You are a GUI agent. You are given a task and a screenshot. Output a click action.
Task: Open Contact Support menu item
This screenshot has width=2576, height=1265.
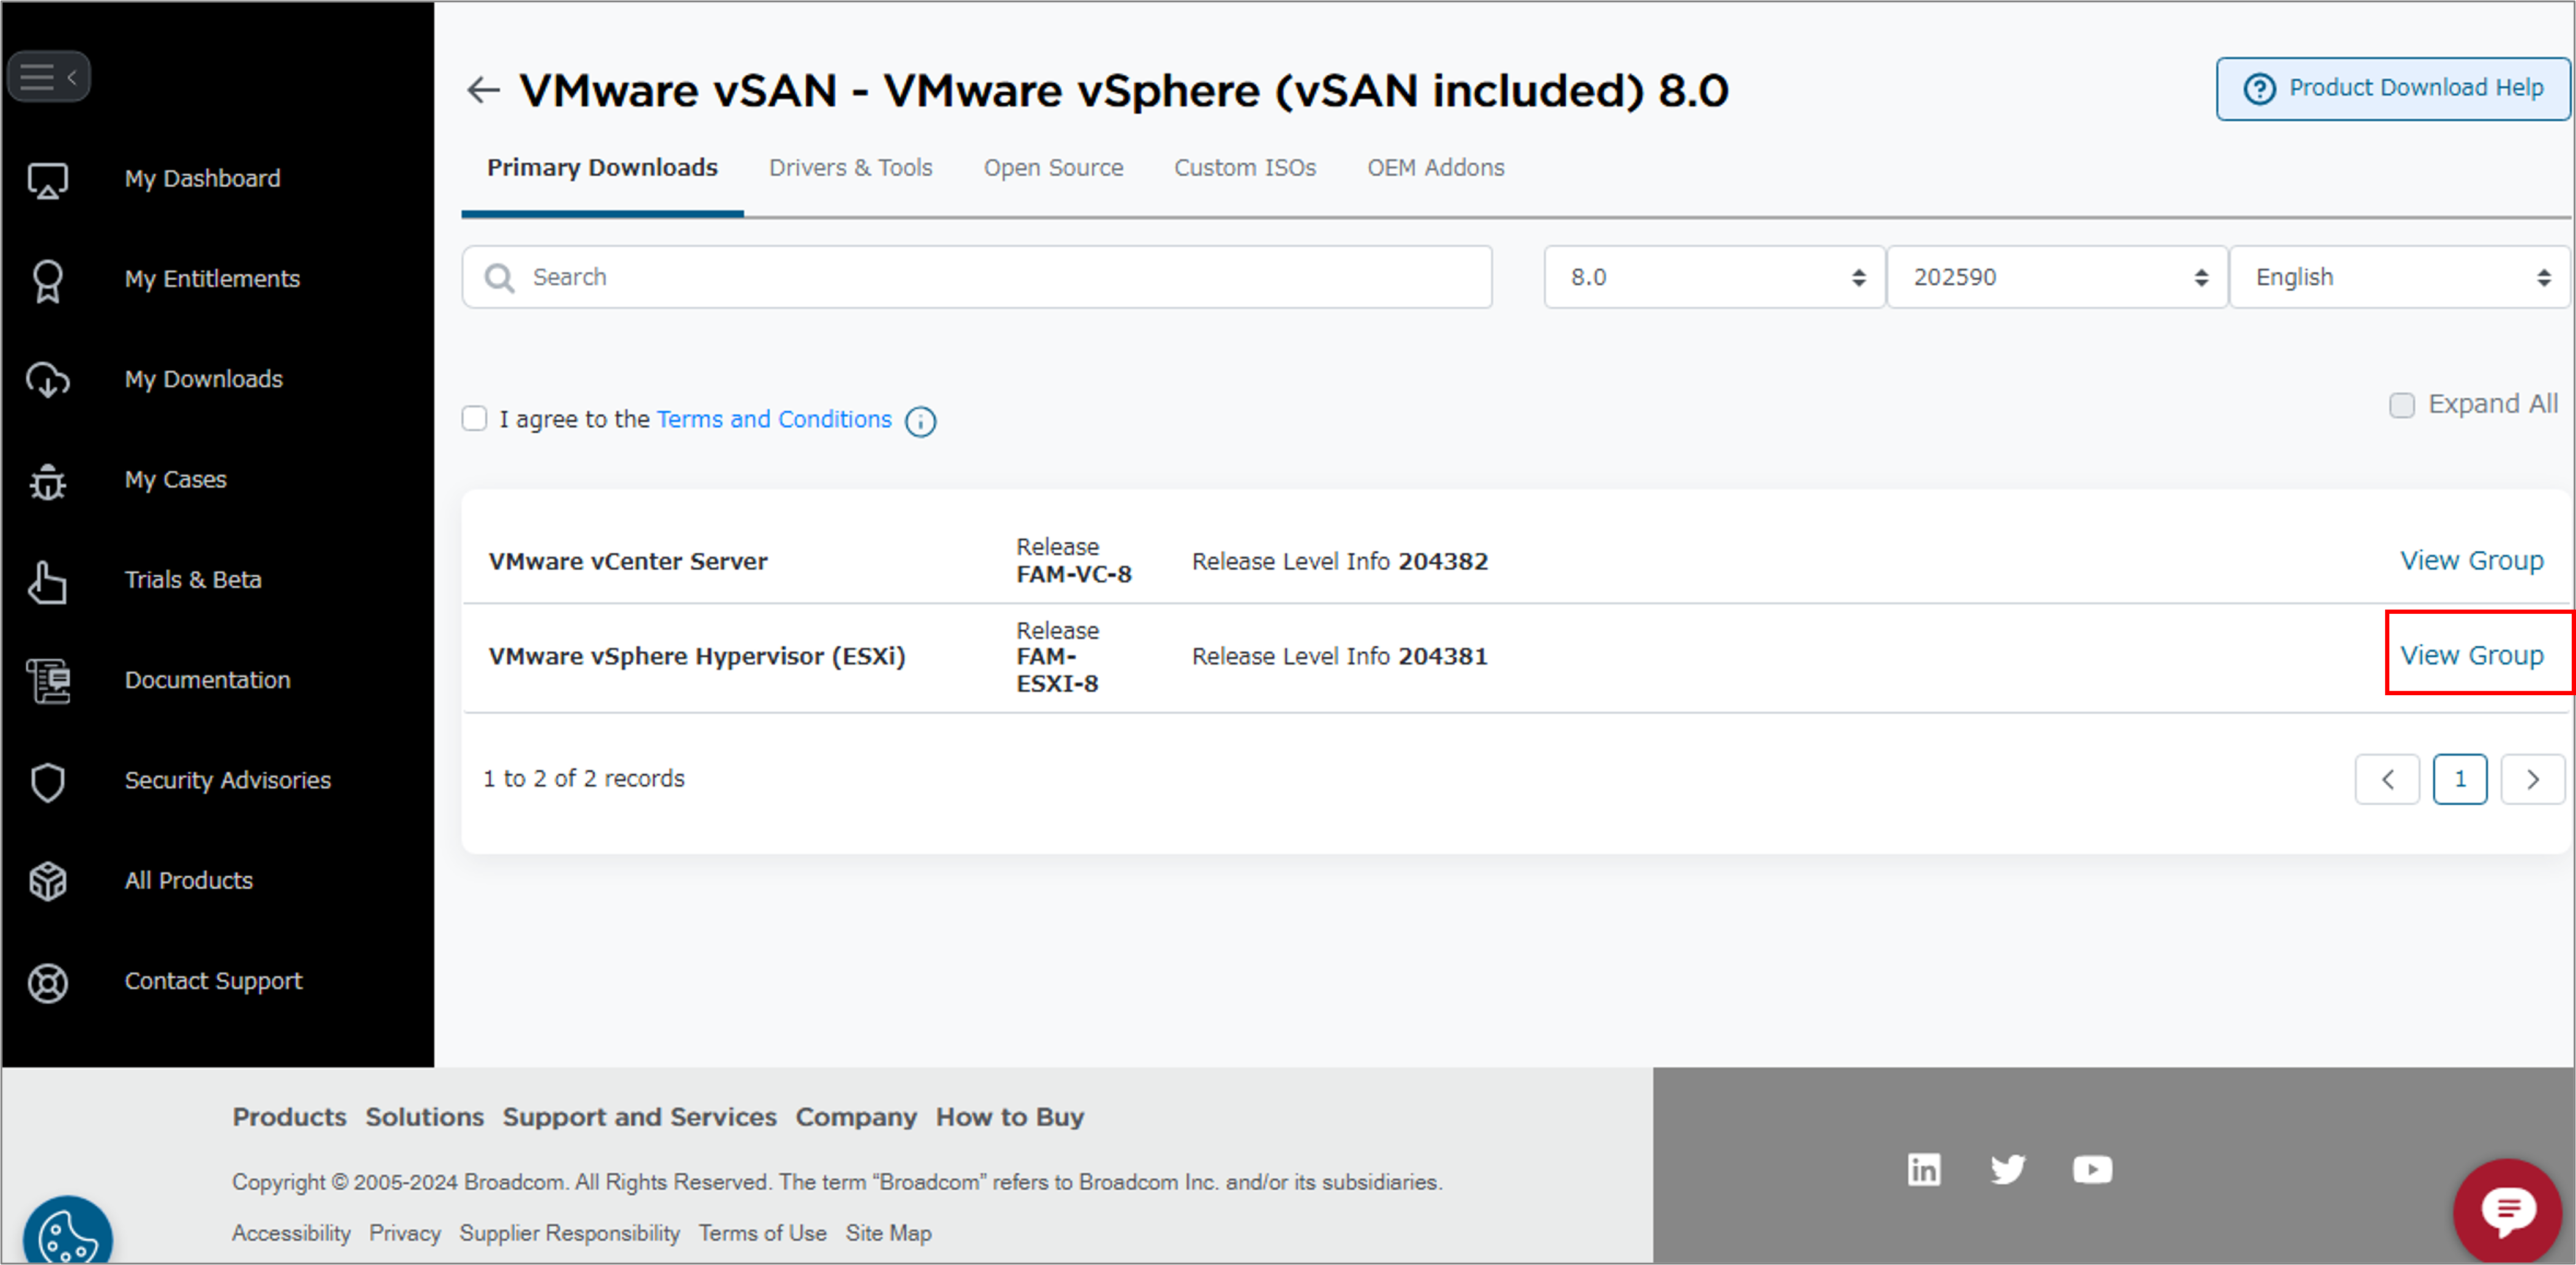point(213,981)
